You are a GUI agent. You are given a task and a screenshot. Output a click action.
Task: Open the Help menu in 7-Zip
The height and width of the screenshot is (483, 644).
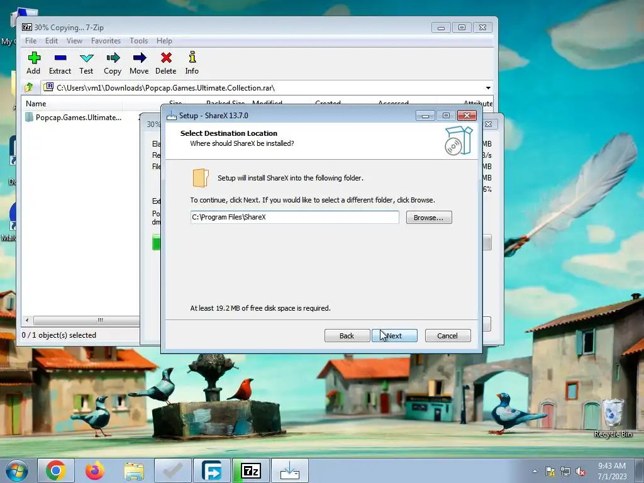click(164, 41)
